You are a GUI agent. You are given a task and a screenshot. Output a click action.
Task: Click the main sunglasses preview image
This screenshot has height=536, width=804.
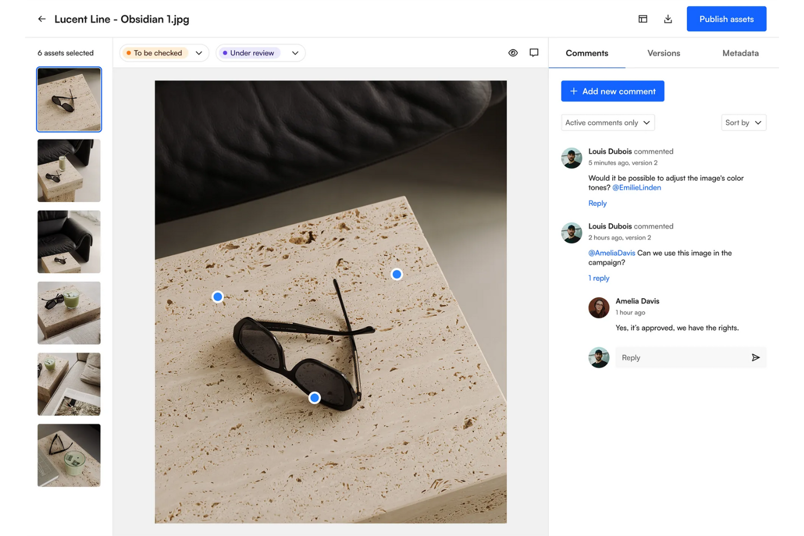click(x=331, y=302)
